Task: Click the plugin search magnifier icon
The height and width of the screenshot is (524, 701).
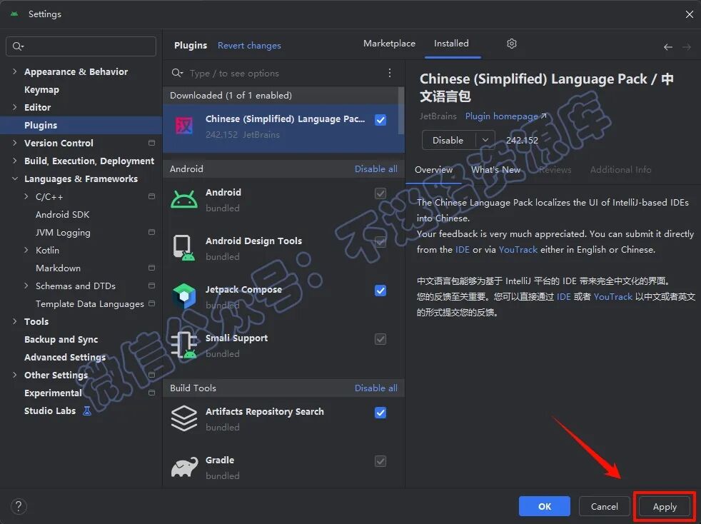Action: point(177,73)
